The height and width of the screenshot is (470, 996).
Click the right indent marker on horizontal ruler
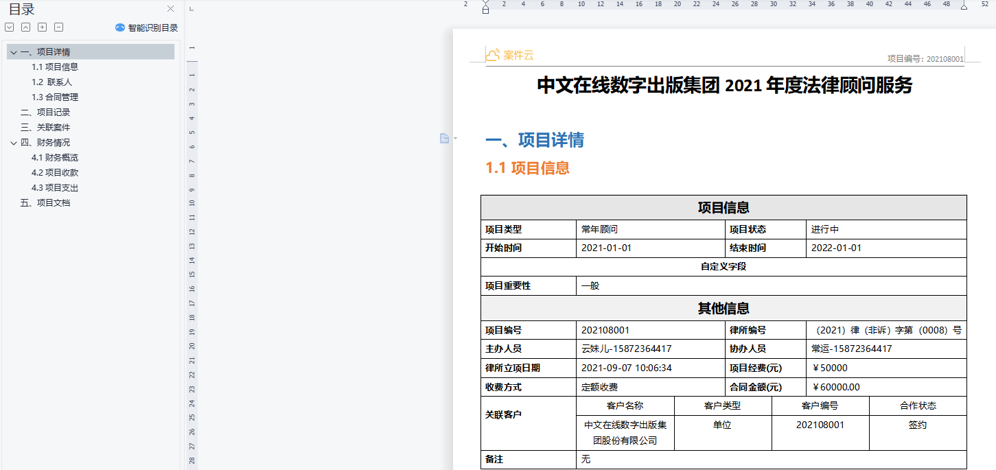click(x=964, y=7)
